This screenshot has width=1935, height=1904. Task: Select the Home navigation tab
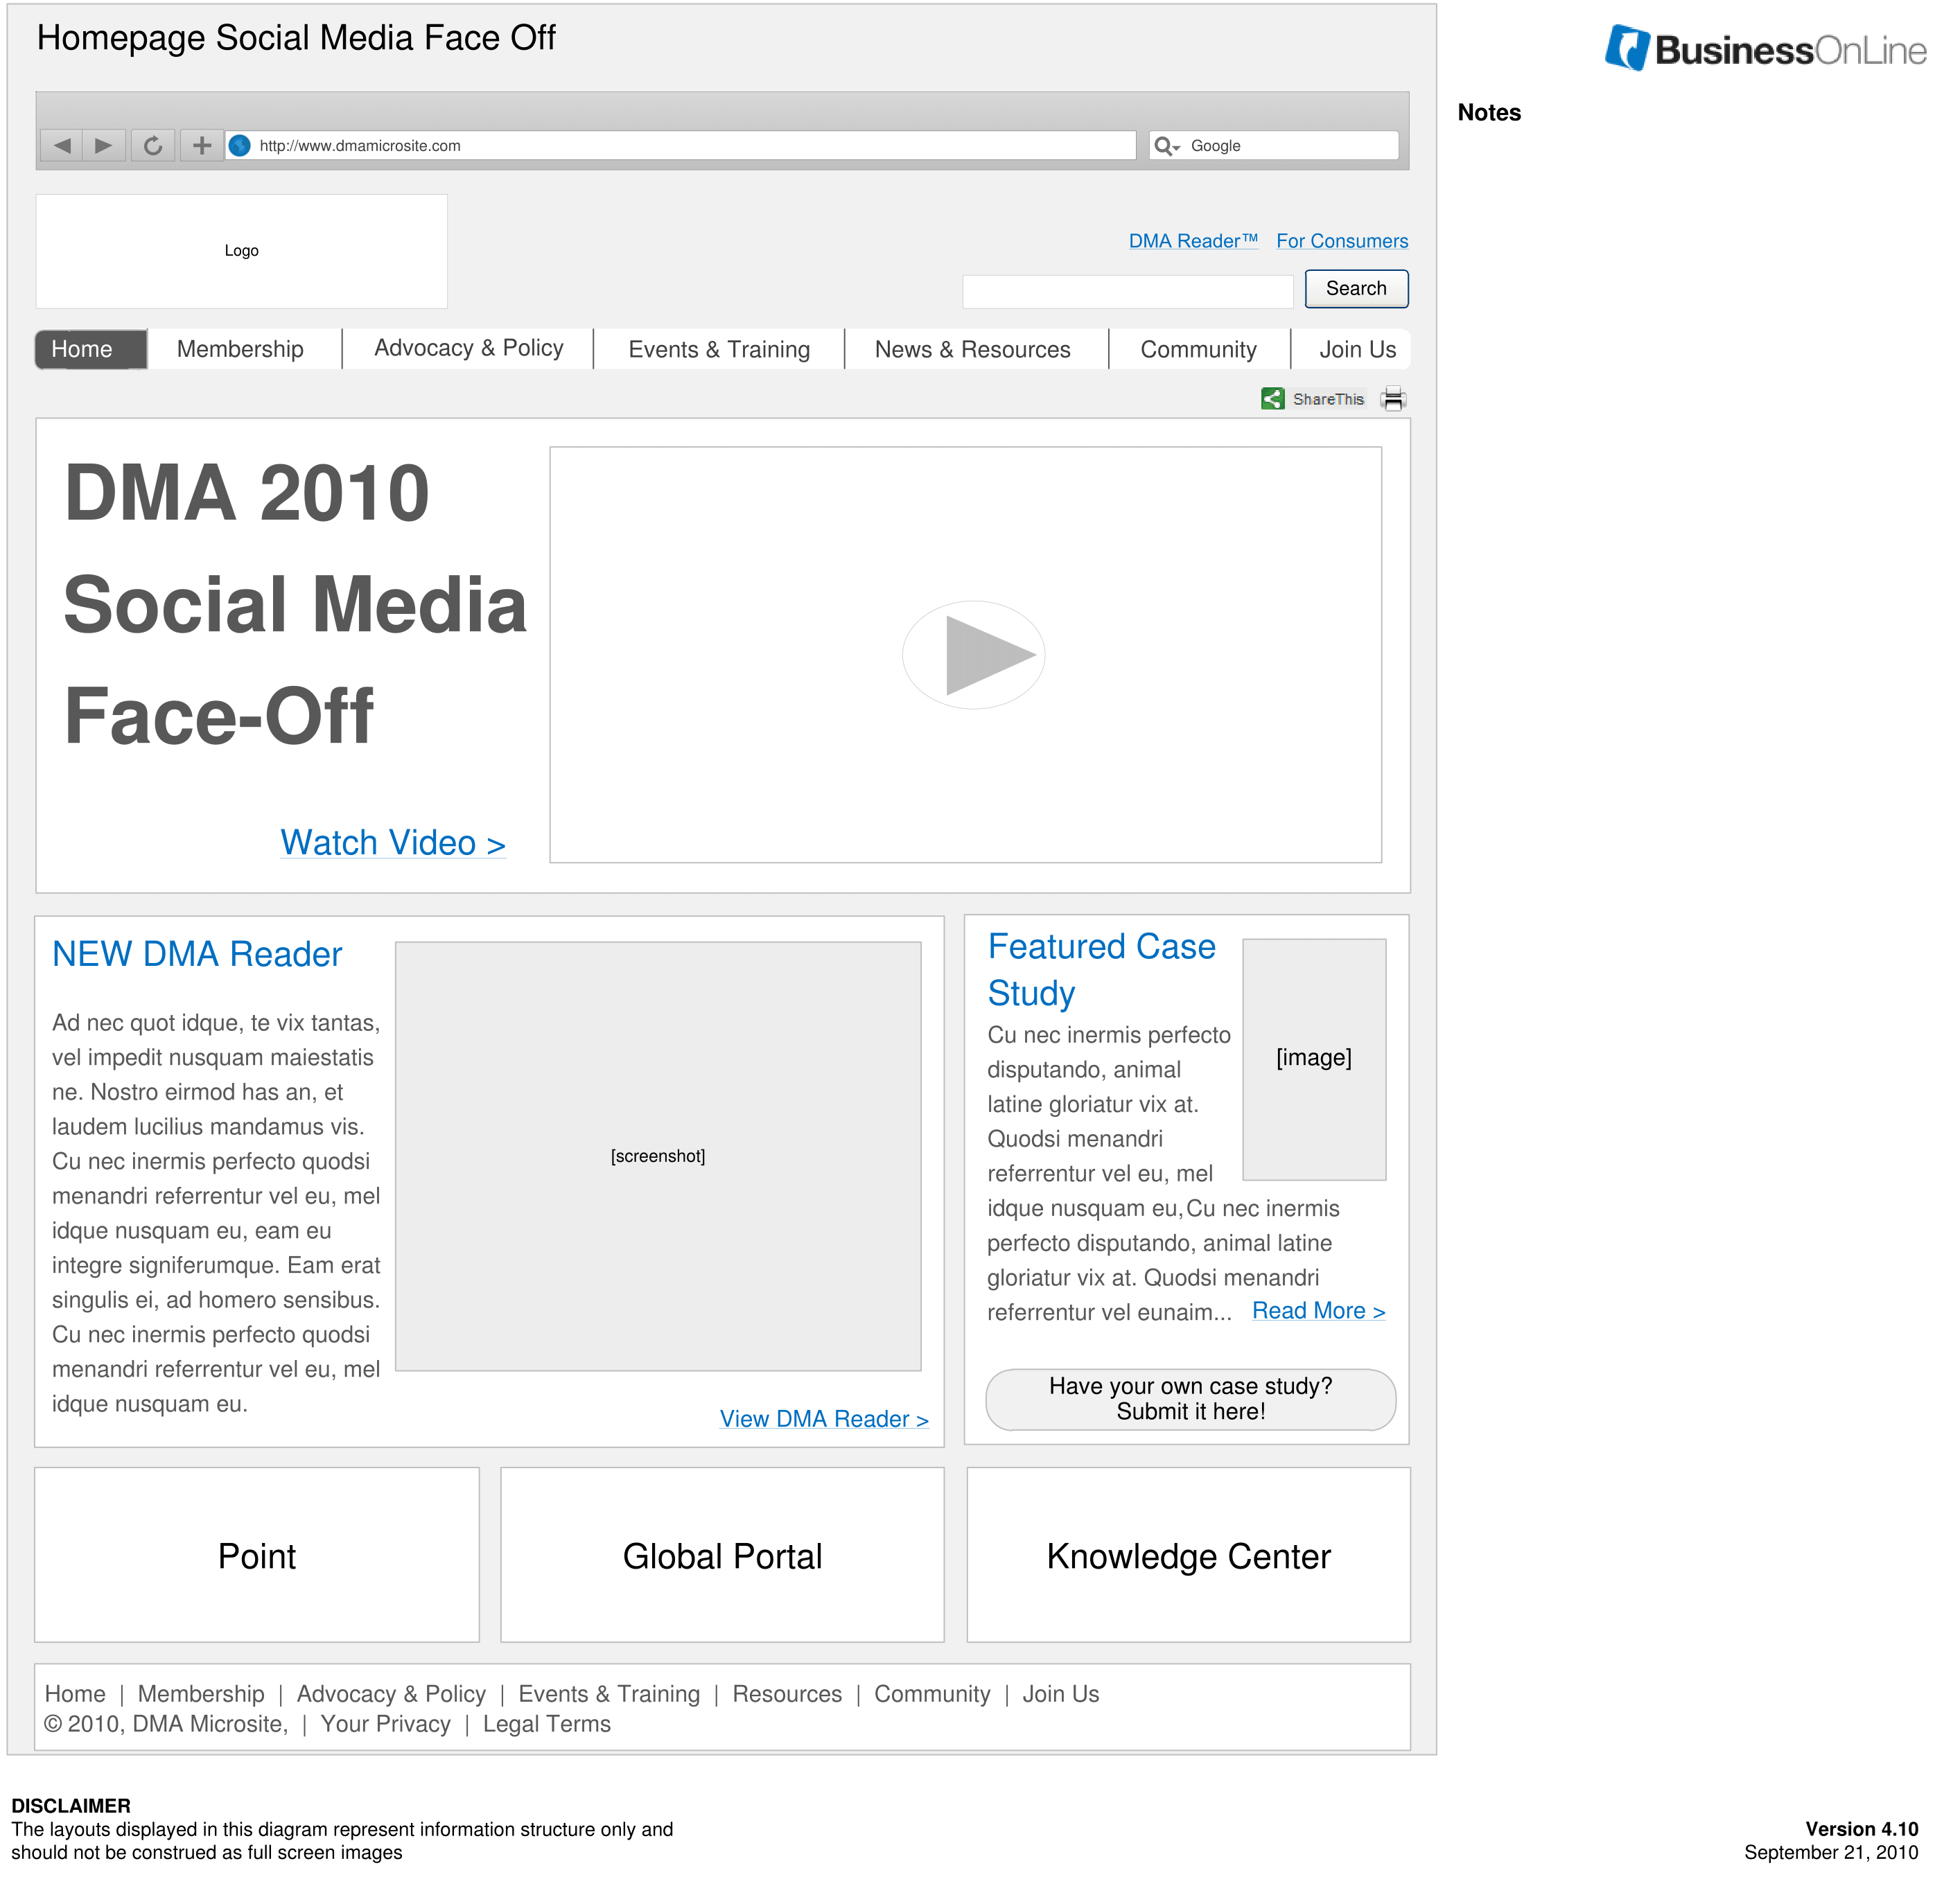91,349
